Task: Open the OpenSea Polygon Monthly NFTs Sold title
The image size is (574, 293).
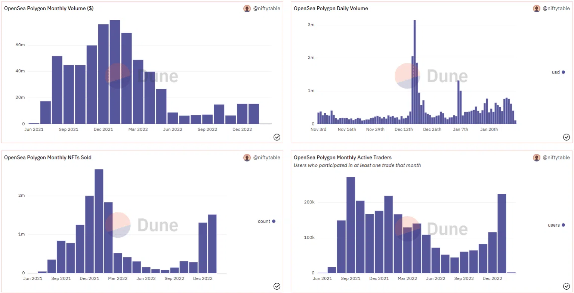Action: pos(48,158)
